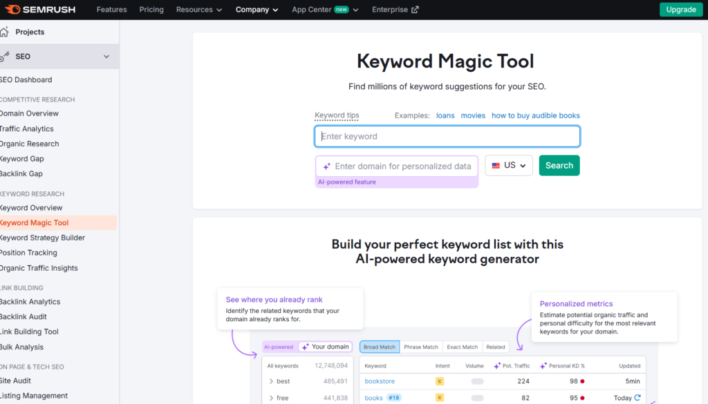Click the refresh icon next to Today

click(x=637, y=398)
